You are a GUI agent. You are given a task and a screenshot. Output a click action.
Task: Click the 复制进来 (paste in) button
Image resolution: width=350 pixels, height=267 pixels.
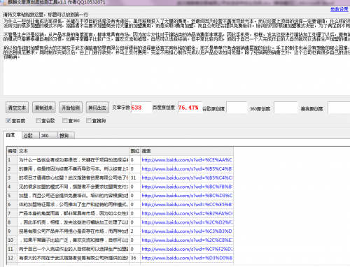pos(44,108)
